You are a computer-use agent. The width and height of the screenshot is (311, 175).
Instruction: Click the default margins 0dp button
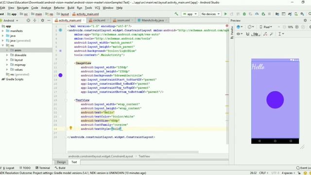click(256, 34)
